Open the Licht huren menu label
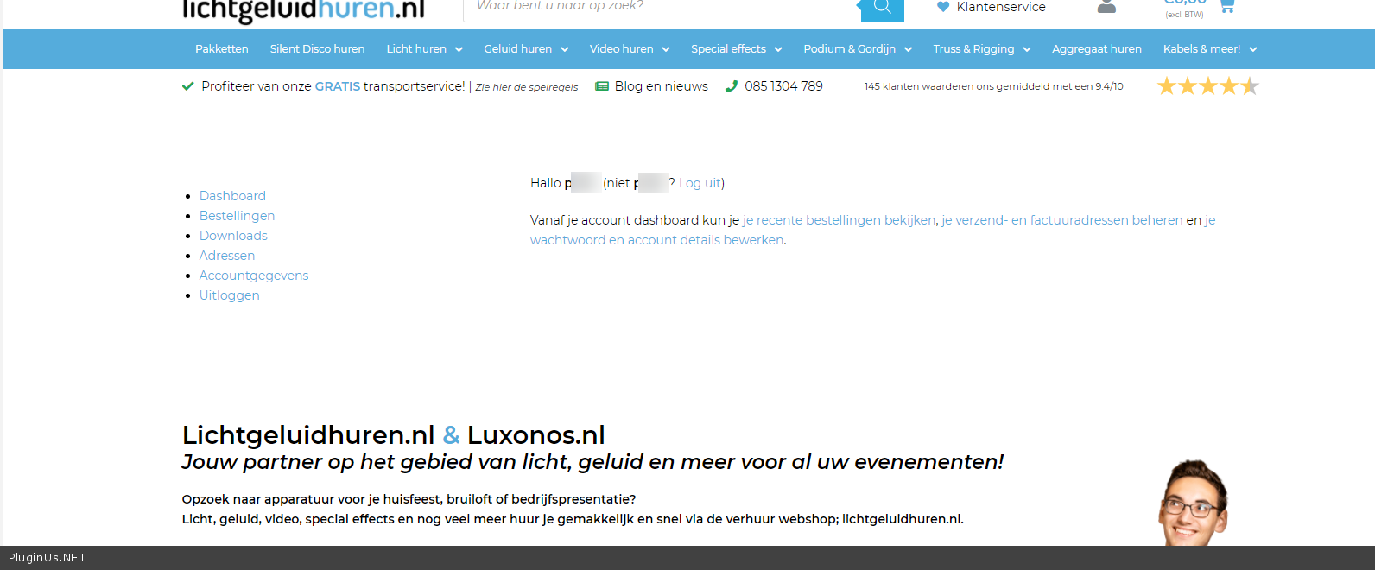Screen dimensions: 1375x570 click(x=416, y=49)
